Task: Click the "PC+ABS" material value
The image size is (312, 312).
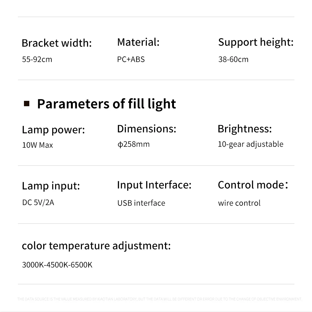Action: (131, 59)
